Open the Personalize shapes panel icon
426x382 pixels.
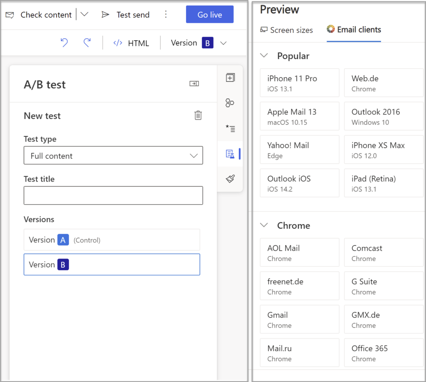pyautogui.click(x=230, y=103)
